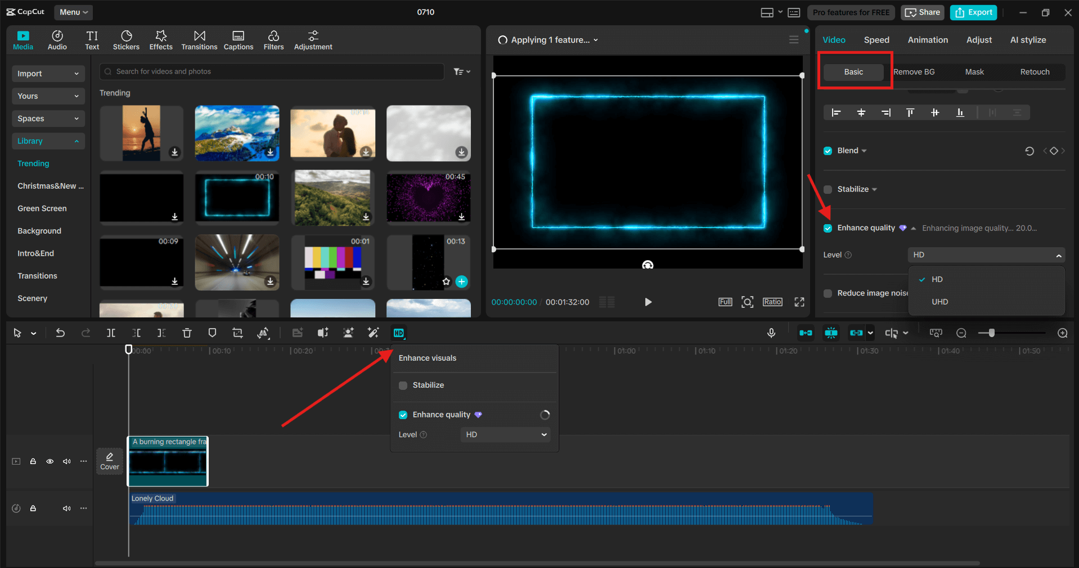Click the Undo arrow in timeline toolbar

pos(60,333)
